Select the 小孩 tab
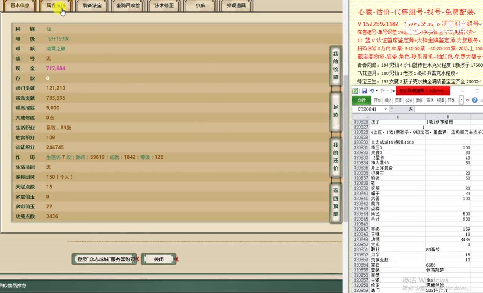This screenshot has width=483, height=293. pyautogui.click(x=200, y=6)
